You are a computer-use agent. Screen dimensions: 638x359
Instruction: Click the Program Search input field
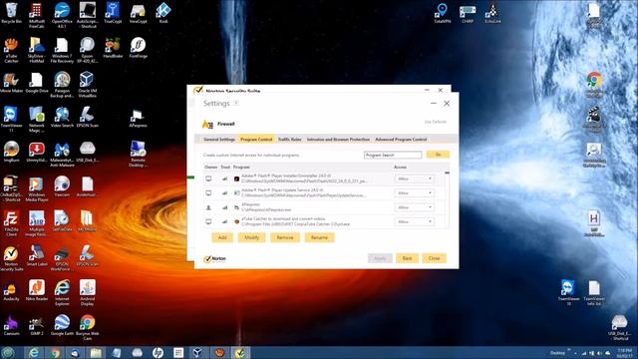[x=393, y=155]
